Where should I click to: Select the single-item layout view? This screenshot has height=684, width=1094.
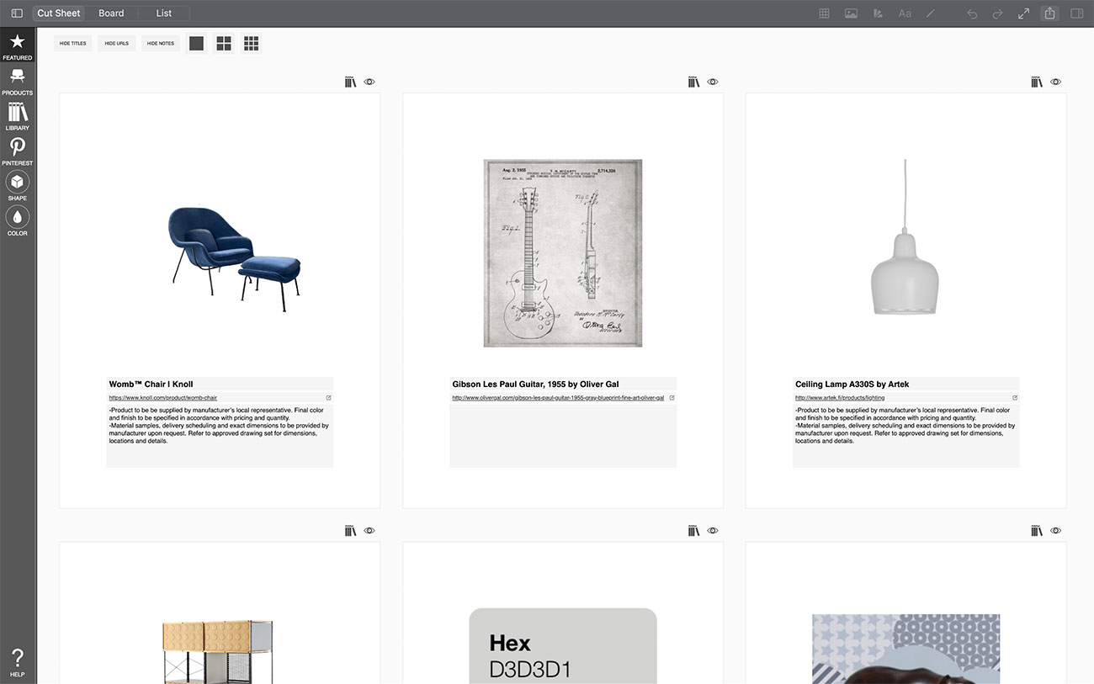point(196,43)
